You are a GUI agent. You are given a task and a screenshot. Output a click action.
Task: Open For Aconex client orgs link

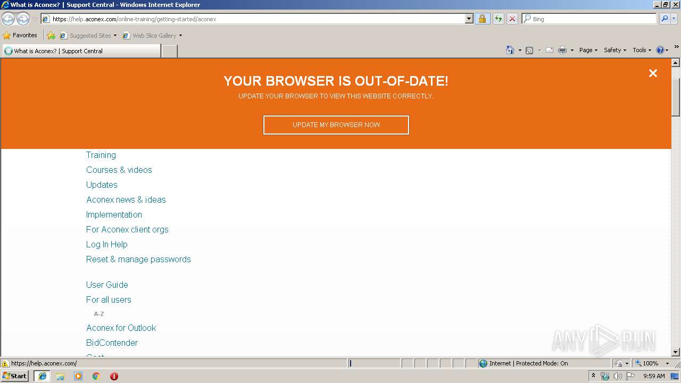pyautogui.click(x=127, y=230)
